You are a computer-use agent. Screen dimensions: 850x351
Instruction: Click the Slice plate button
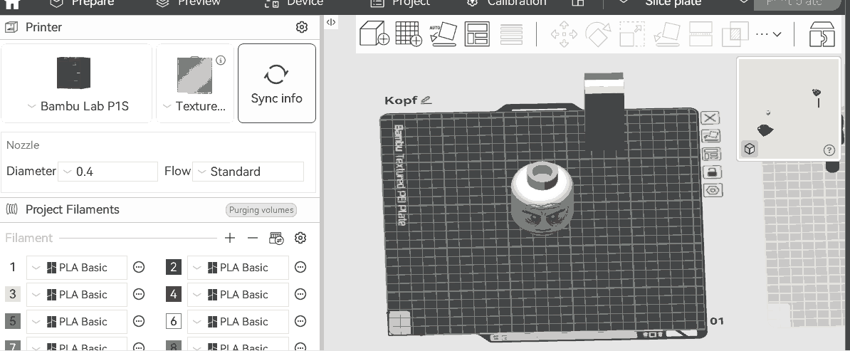(x=673, y=4)
